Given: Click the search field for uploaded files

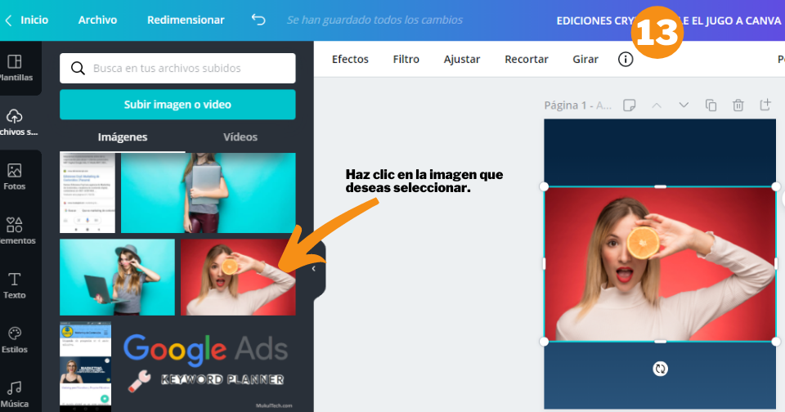Looking at the screenshot, I should (177, 68).
